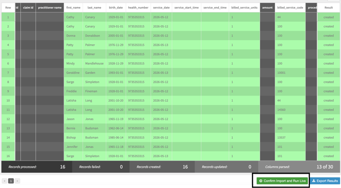Click the last_name column header
This screenshot has width=341, height=188.
point(94,8)
